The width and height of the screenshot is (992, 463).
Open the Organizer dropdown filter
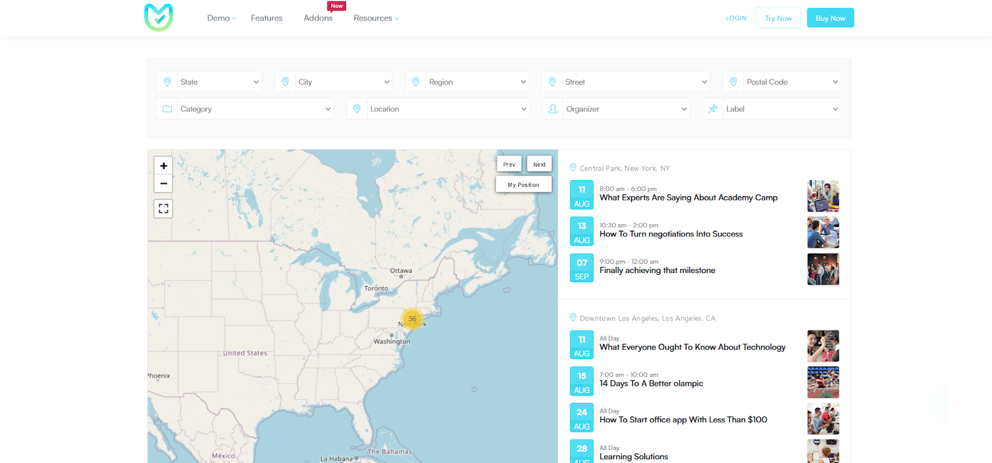point(626,109)
